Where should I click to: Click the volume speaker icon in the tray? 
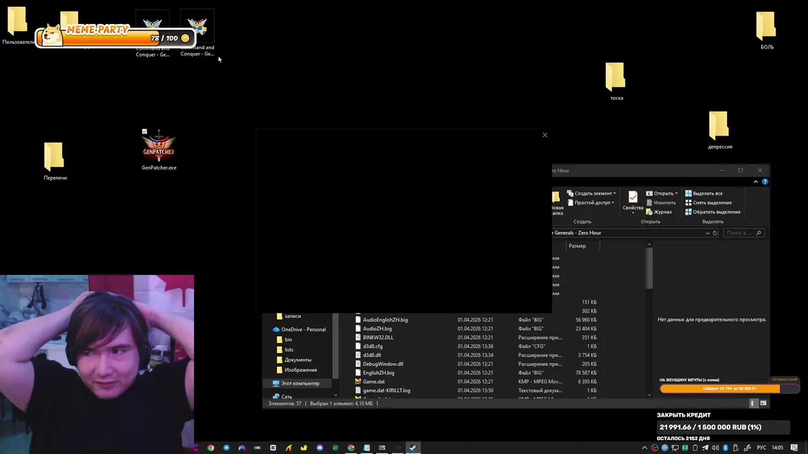715,448
